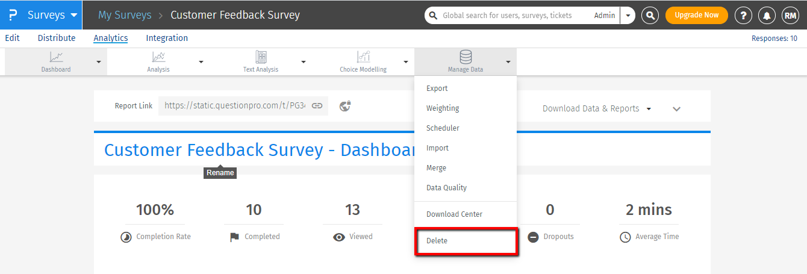Screen dimensions: 807x274
Task: Click the magnifier icon inside search box
Action: coord(433,16)
